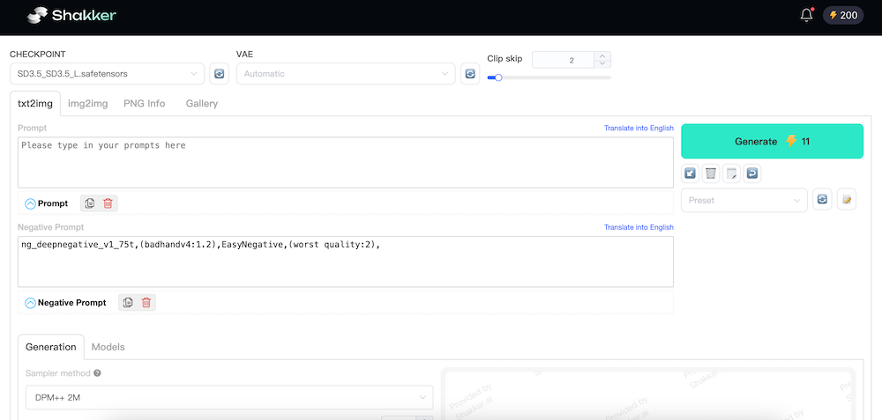This screenshot has width=882, height=420.
Task: Open the notifications bell
Action: click(806, 15)
